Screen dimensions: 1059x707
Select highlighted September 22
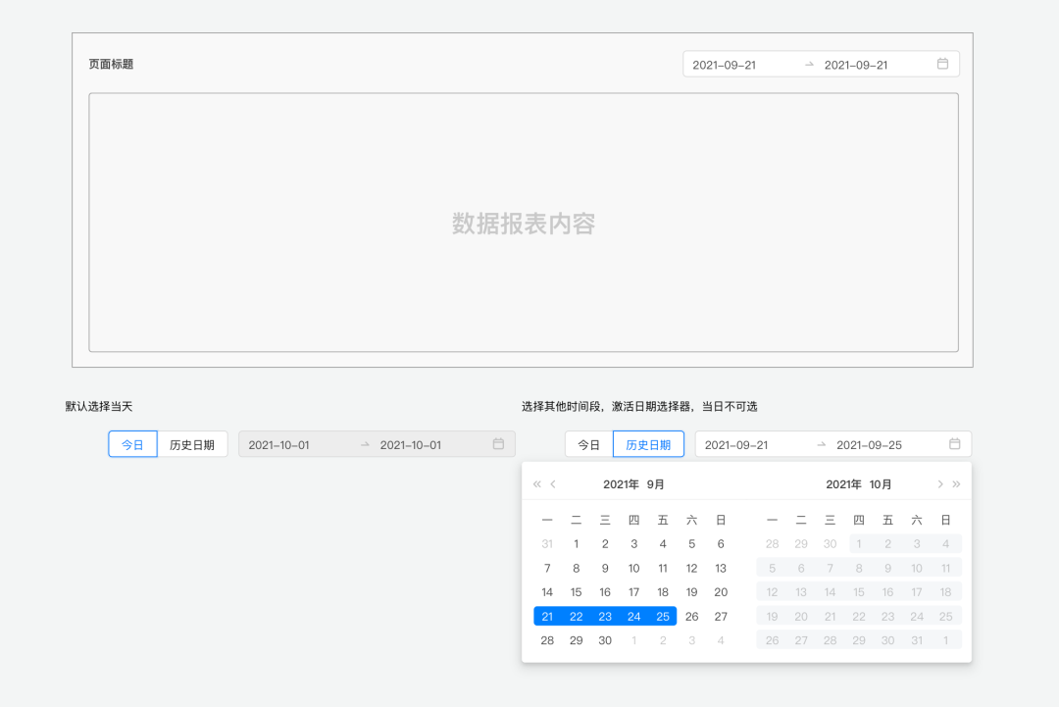click(x=577, y=617)
